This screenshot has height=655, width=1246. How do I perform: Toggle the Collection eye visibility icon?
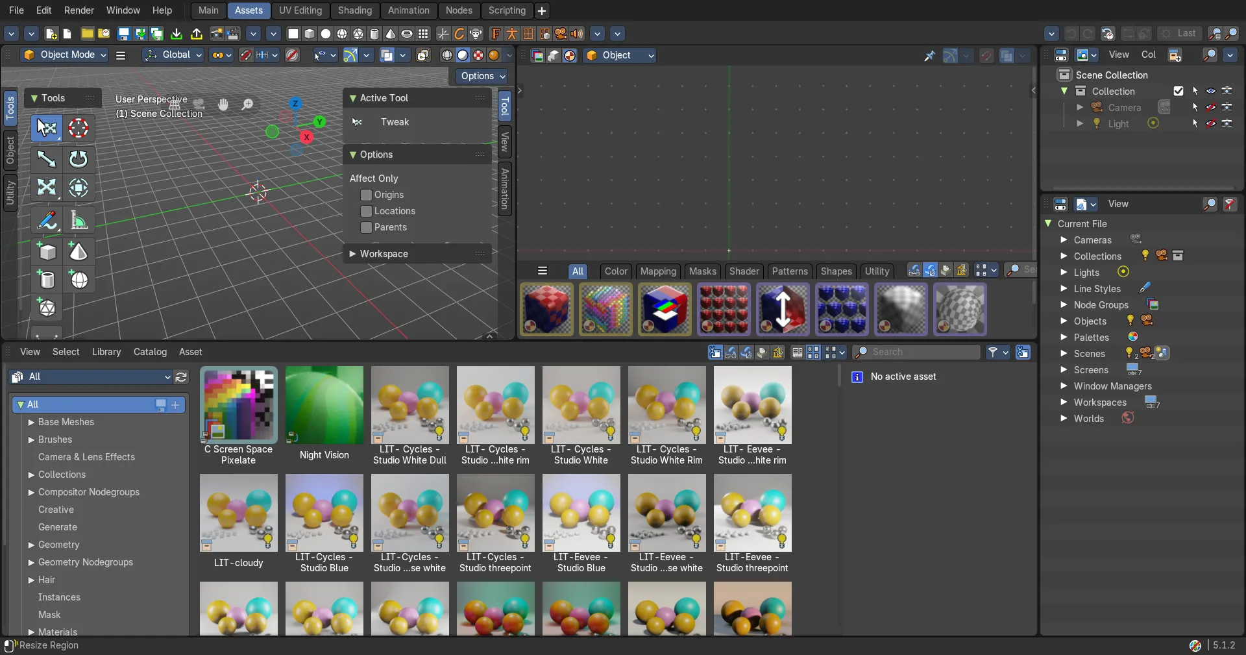[1211, 91]
